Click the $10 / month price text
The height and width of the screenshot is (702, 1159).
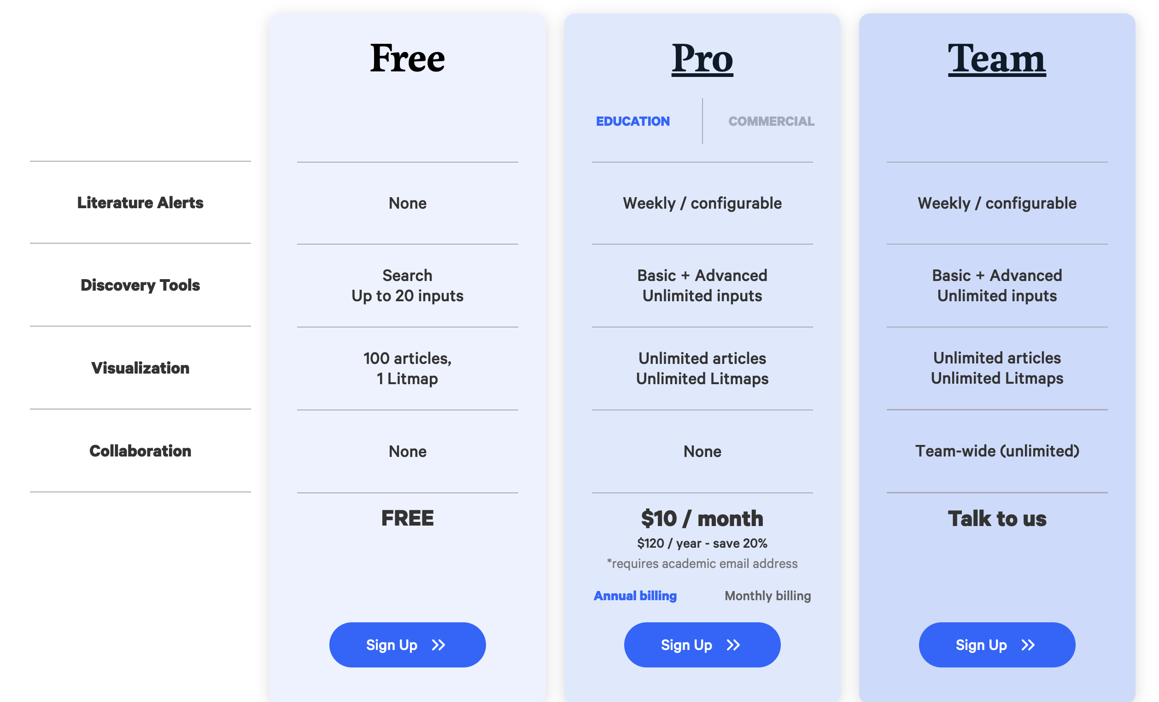[x=702, y=519]
